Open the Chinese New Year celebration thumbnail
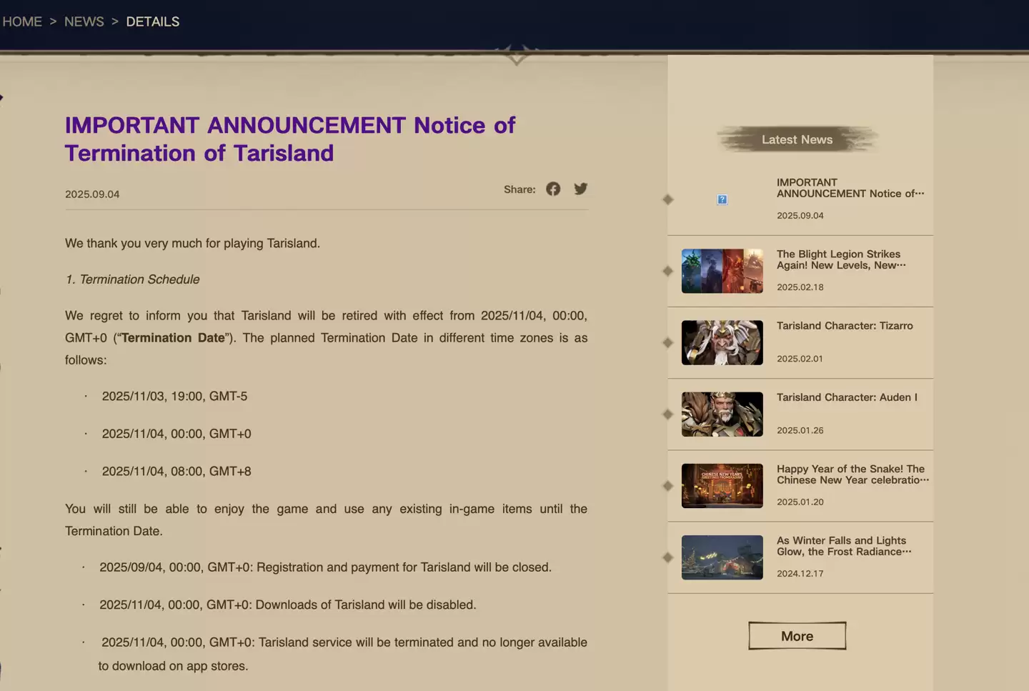1029x691 pixels. [x=722, y=486]
